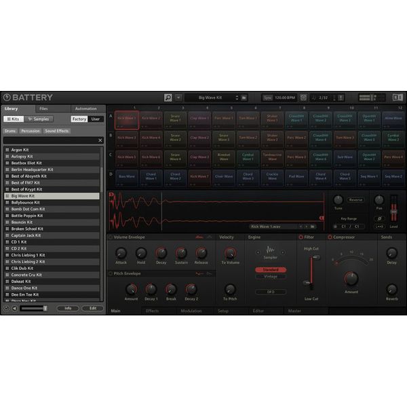
Task: Click the NI logo icon at the header's end
Action: 398,98
